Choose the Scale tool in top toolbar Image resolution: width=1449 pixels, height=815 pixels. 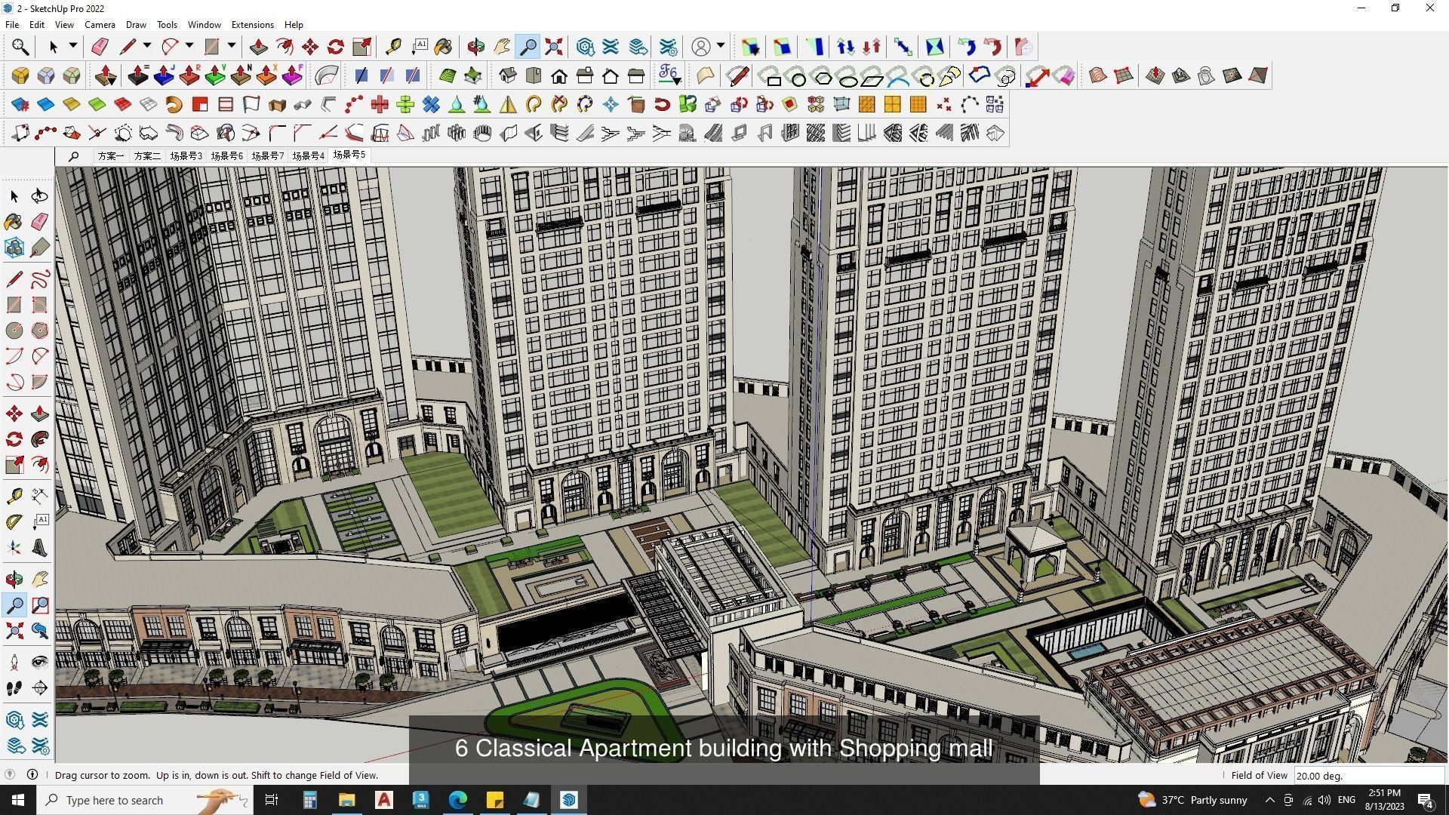click(361, 47)
